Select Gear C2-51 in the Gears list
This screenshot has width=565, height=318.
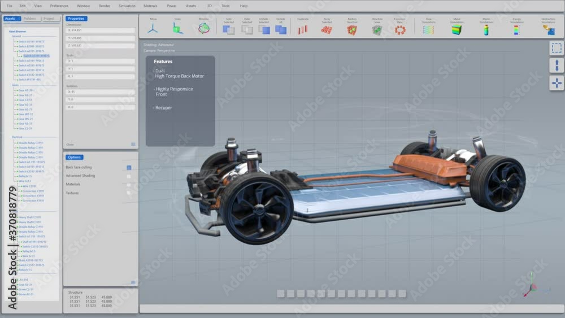pos(25,100)
